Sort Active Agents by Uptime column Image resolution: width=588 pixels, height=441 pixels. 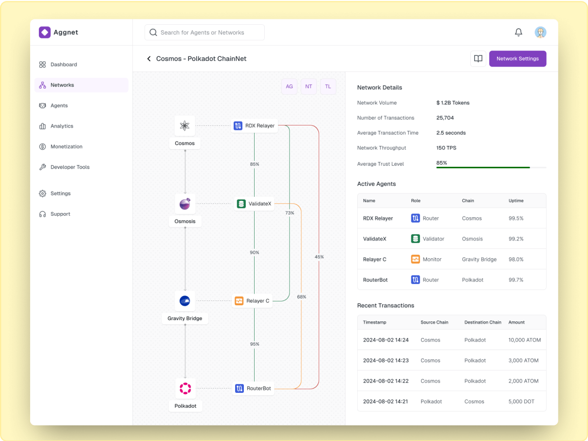[516, 201]
